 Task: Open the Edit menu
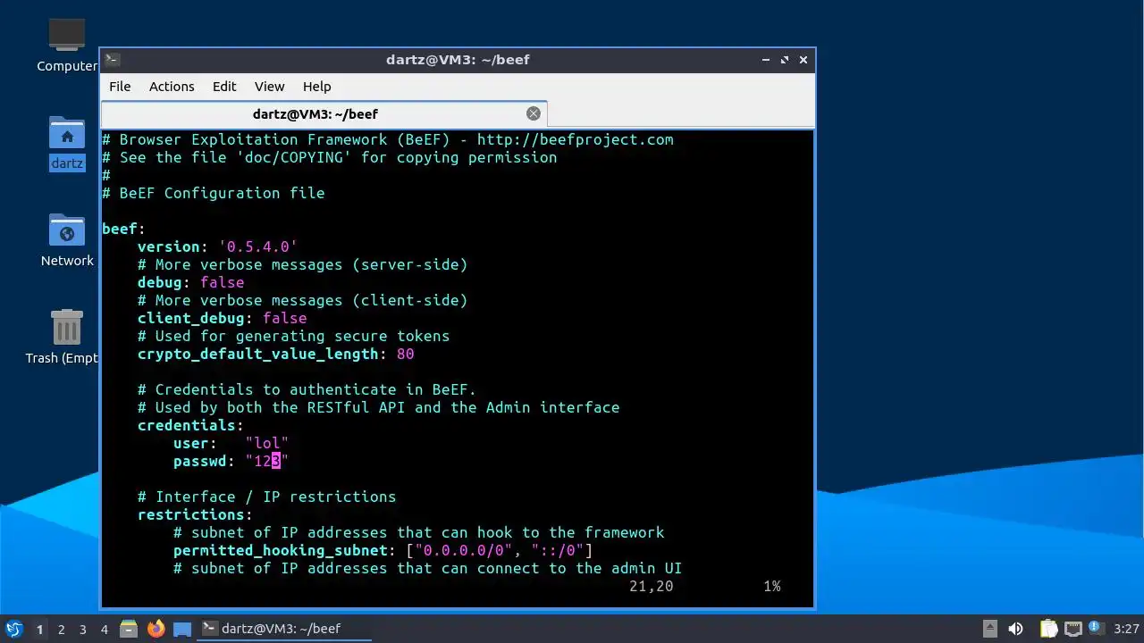(x=224, y=87)
